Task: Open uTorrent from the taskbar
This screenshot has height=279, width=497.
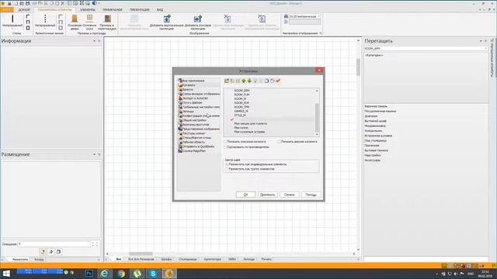Action: point(137,274)
